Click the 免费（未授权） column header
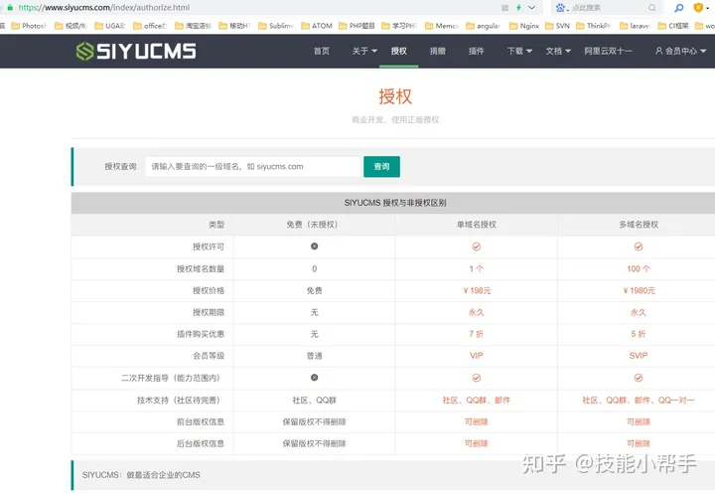Viewport: 715px width, 493px height. 314,225
